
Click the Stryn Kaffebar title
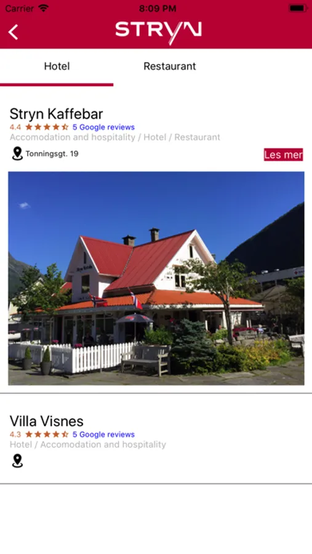56,114
